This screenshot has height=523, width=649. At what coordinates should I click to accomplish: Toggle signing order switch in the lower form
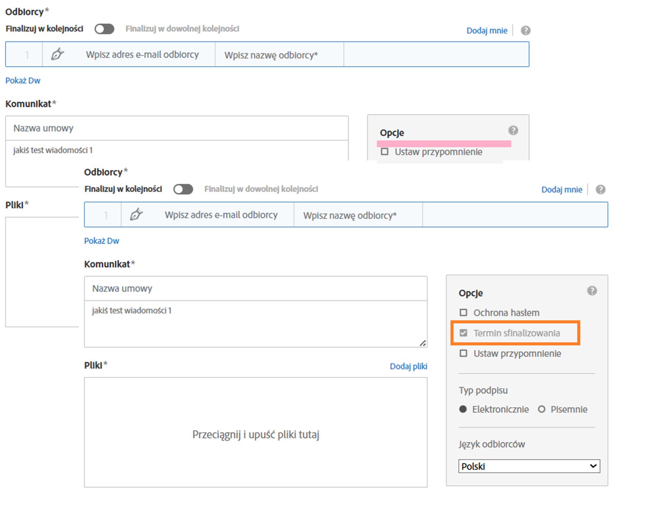coord(183,189)
